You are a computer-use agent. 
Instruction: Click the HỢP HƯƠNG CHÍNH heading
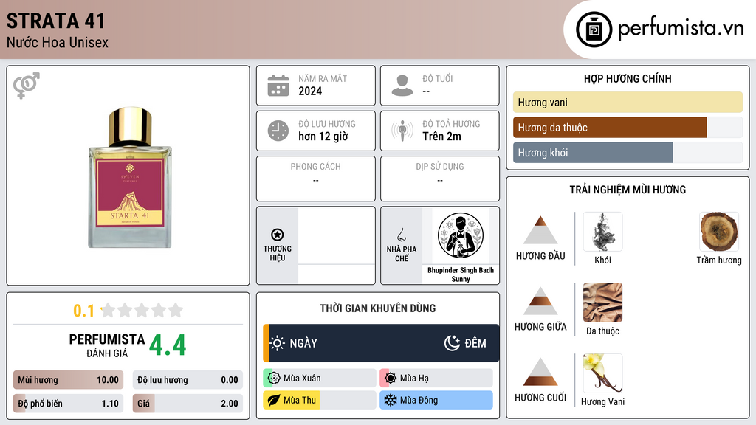(628, 78)
